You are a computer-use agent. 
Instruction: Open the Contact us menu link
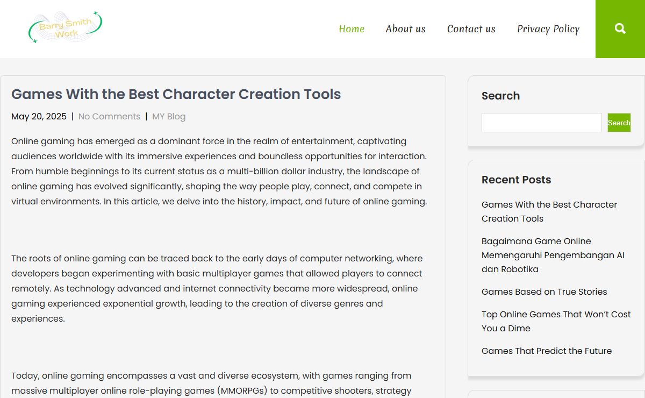pos(471,29)
